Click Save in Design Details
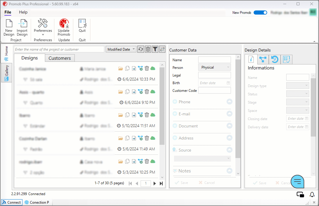Viewport: 319px width, 206px height. (x=260, y=183)
